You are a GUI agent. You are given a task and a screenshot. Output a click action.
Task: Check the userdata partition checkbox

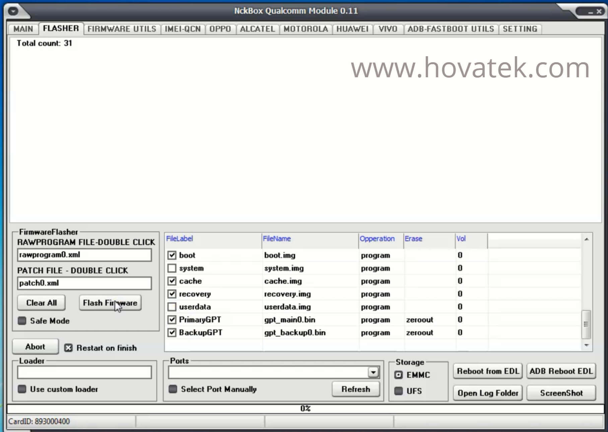coord(172,307)
